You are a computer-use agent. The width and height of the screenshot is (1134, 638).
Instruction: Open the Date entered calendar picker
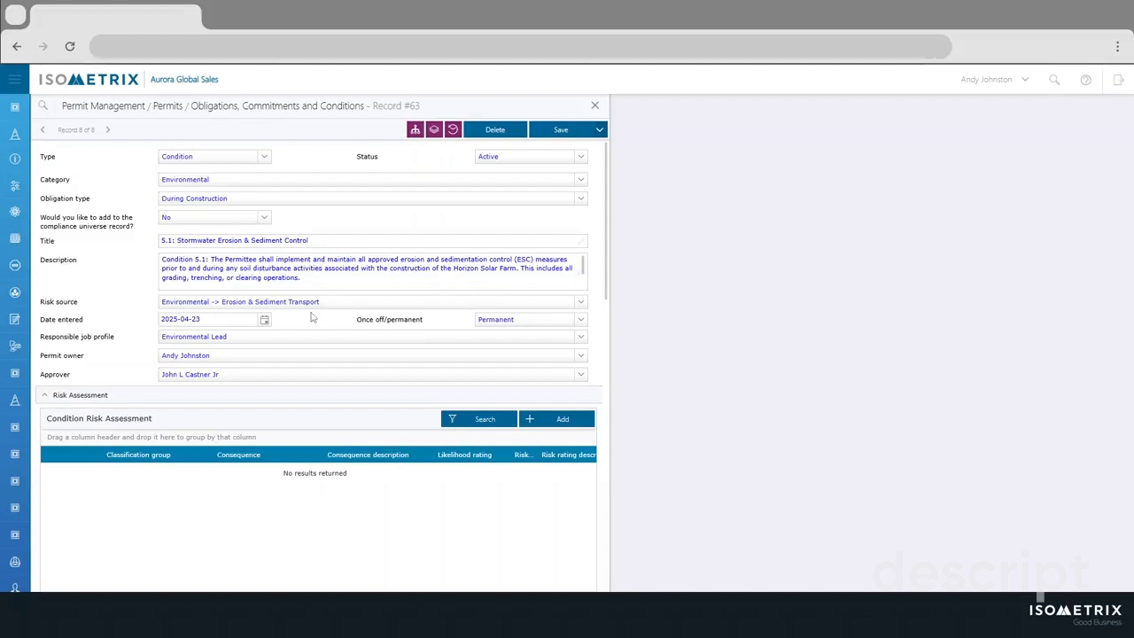coord(264,320)
